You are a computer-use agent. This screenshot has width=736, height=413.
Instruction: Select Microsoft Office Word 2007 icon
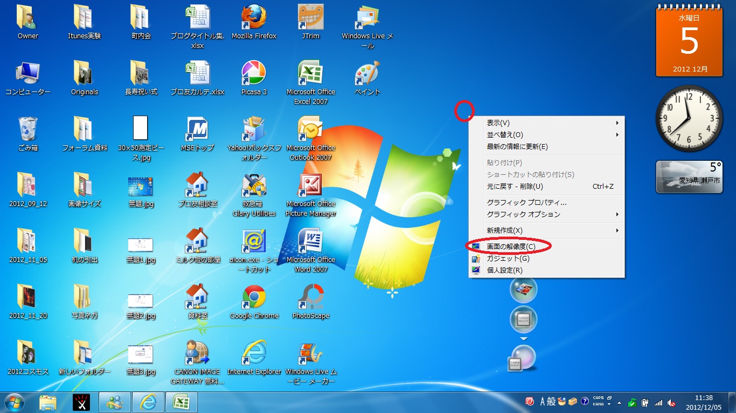pos(311,251)
